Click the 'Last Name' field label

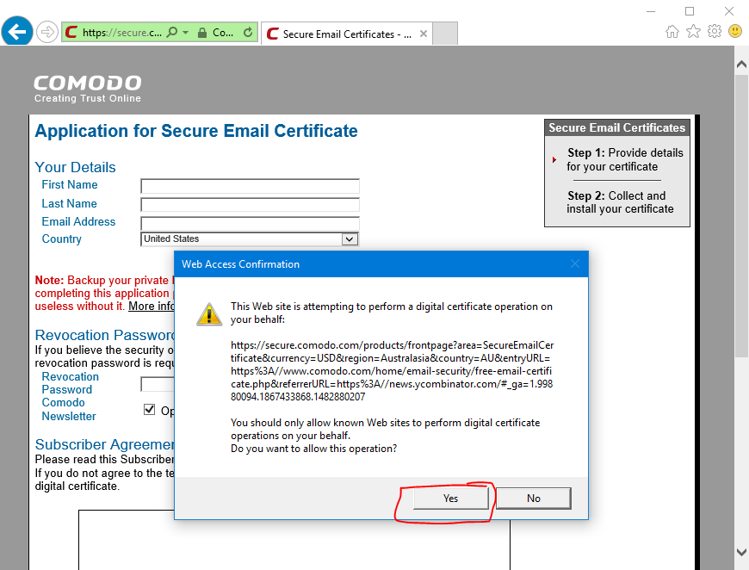(x=69, y=203)
